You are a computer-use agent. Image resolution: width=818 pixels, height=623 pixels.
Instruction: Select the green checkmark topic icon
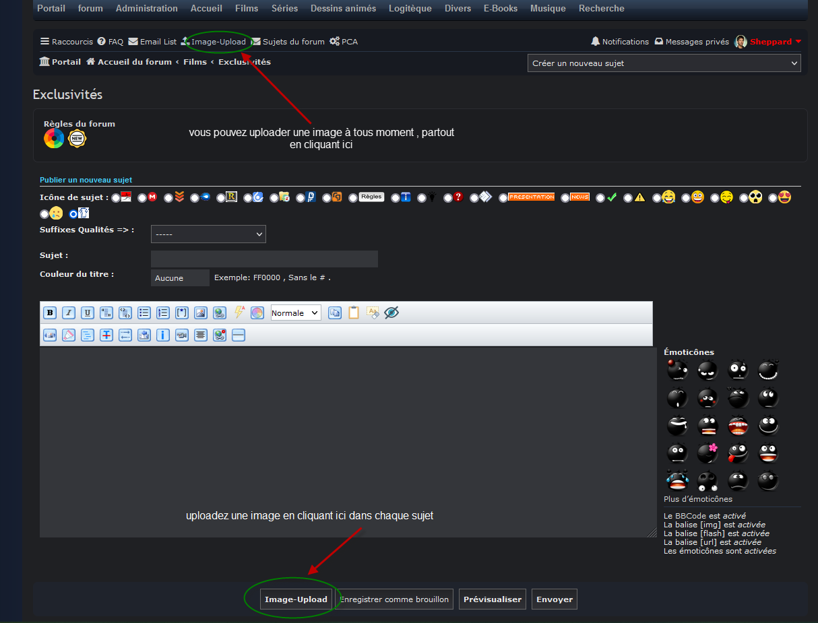coord(600,197)
